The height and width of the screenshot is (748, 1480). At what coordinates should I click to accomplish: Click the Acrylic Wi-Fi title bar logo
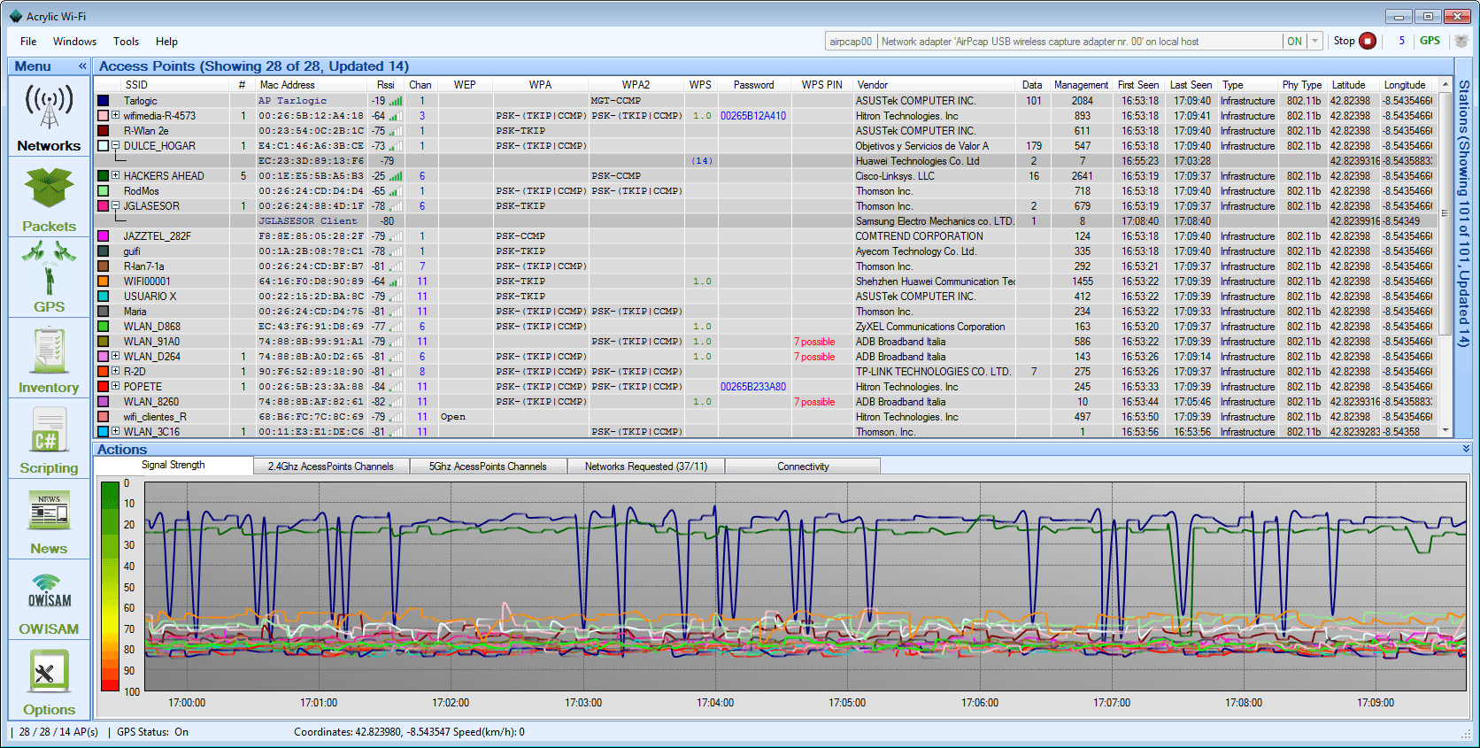point(15,16)
